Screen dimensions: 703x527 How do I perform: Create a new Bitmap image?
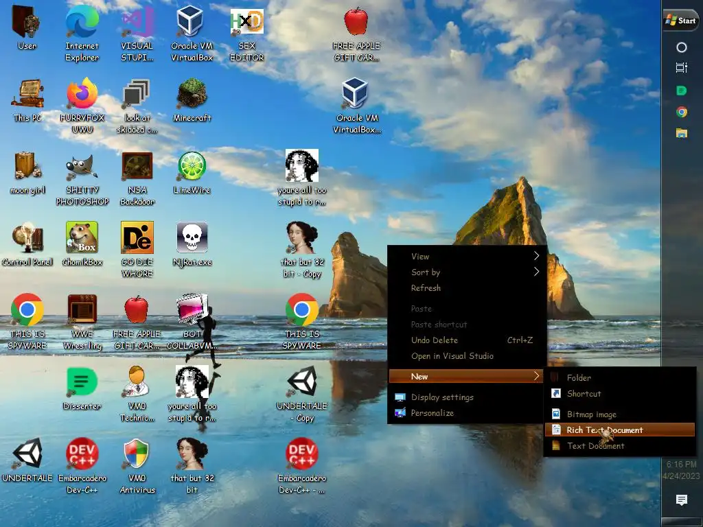point(620,414)
